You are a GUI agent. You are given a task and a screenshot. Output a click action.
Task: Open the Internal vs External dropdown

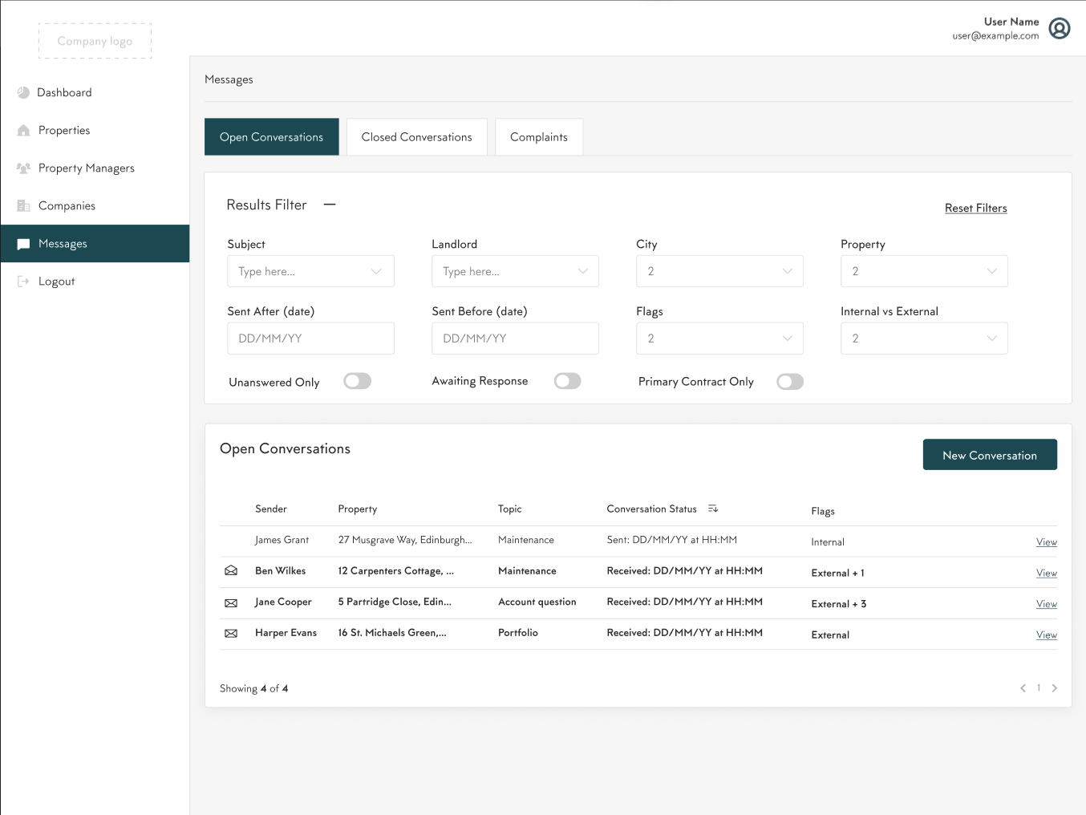coord(924,339)
